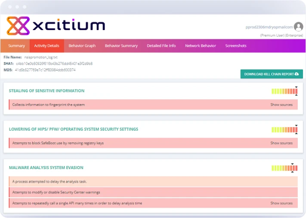Image resolution: width=306 pixels, height=218 pixels.
Task: Open the Detailed File Info tab
Action: coord(161,46)
